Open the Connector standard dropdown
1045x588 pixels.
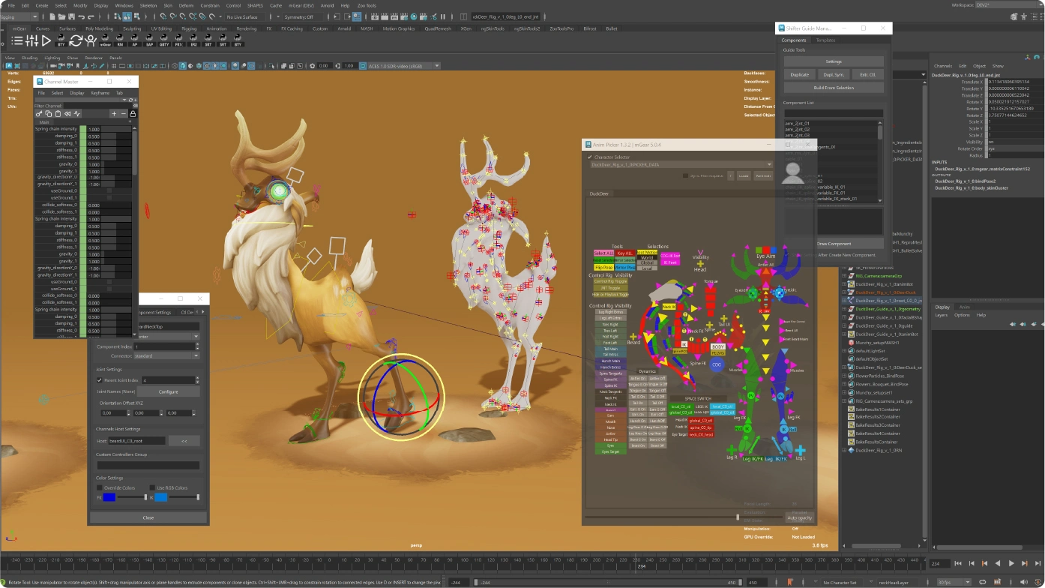(x=166, y=355)
